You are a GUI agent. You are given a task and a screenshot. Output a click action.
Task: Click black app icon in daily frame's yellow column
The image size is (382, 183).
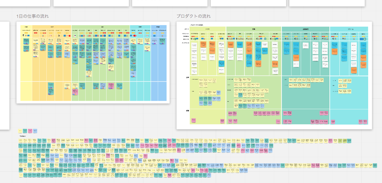coord(24,35)
